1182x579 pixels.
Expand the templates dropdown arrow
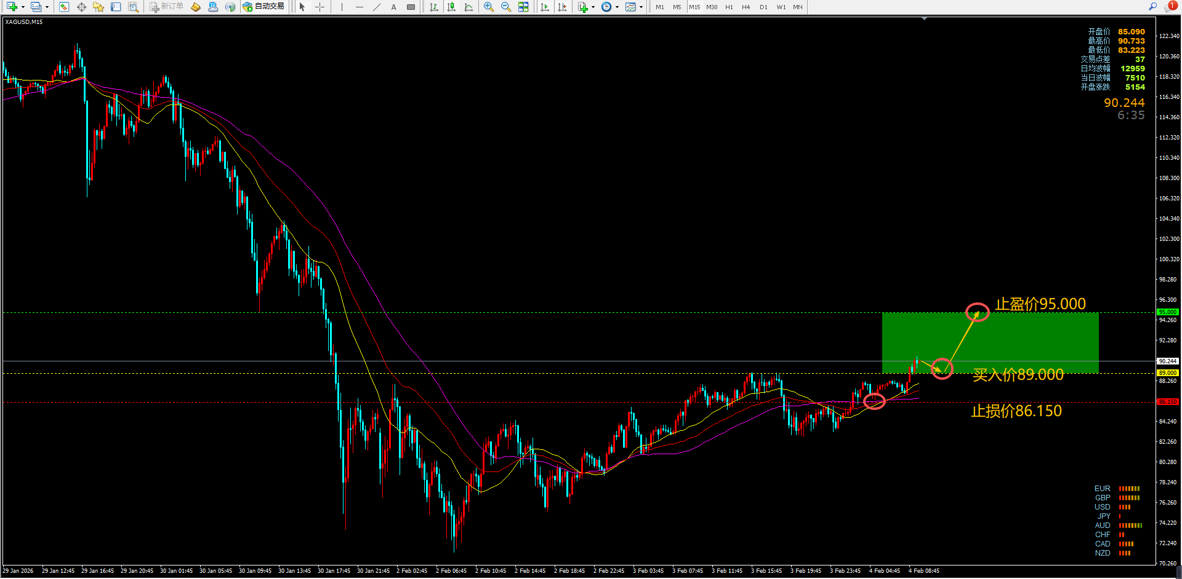[x=641, y=7]
